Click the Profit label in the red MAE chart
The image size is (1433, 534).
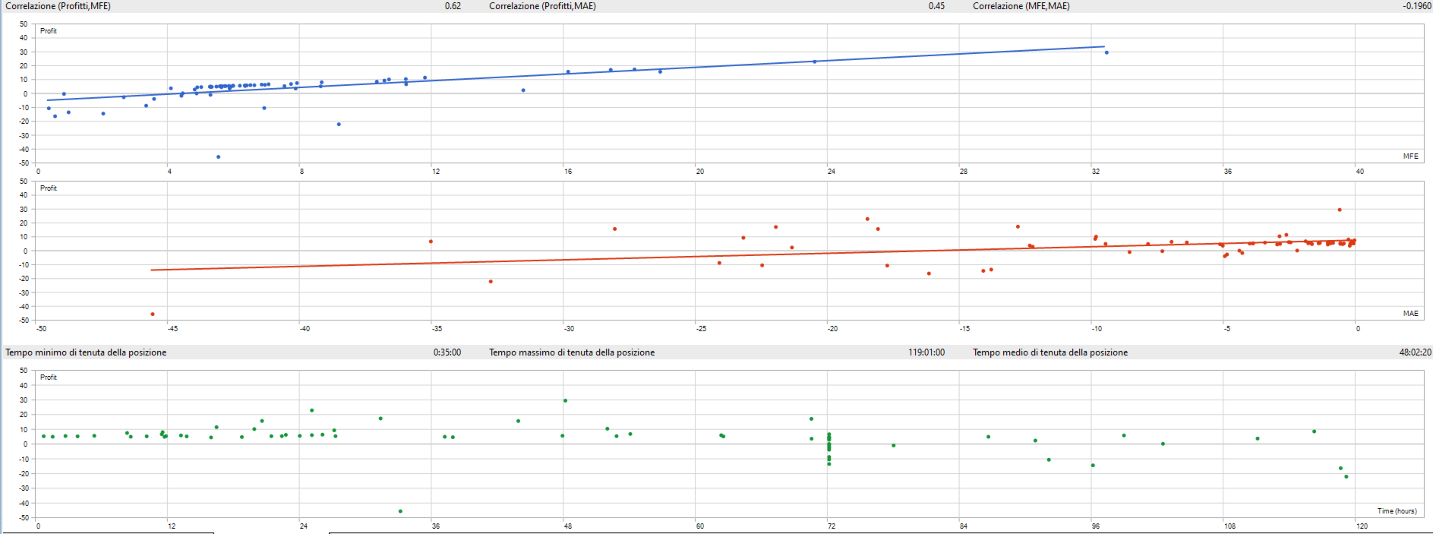click(49, 188)
